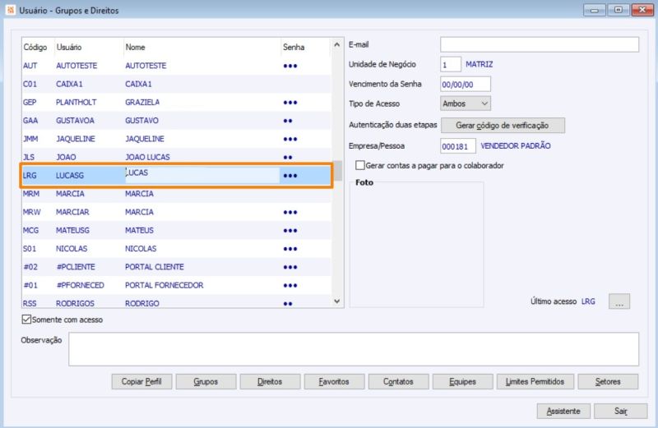Select the CAIXA1 user row
The width and height of the screenshot is (658, 428).
(177, 84)
